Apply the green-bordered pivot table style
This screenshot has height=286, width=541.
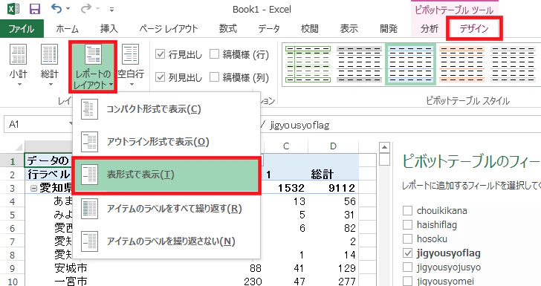point(308,64)
